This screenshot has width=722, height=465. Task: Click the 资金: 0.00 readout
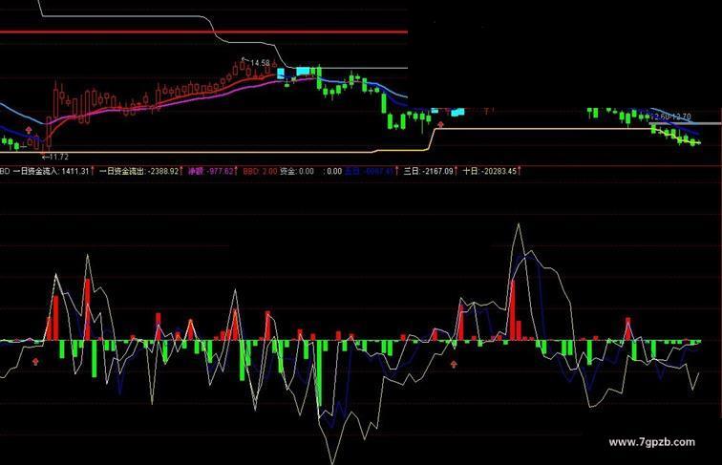pos(297,171)
